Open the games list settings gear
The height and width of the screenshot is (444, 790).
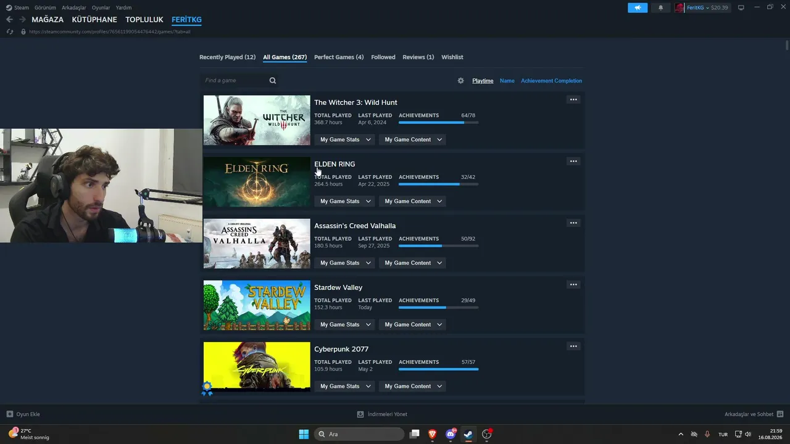460,81
